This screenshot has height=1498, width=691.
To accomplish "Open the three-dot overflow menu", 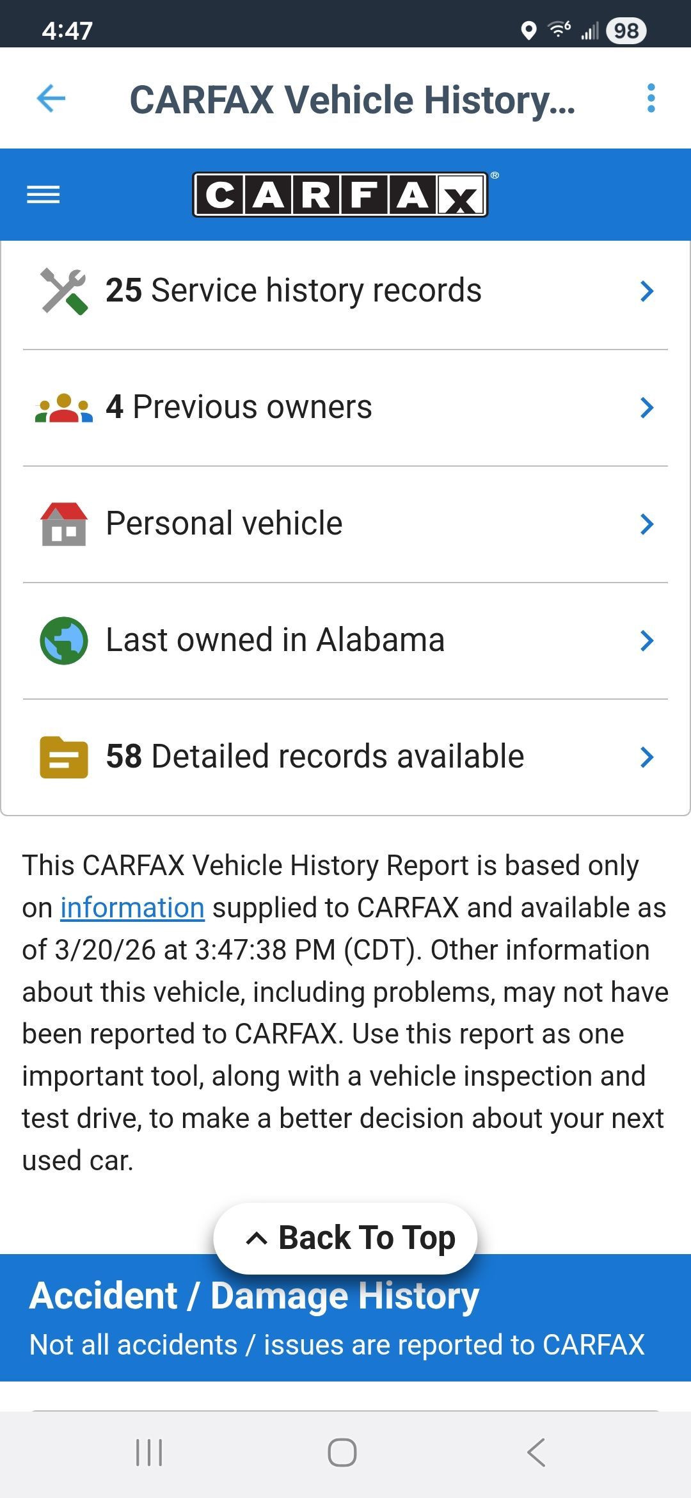I will (651, 99).
